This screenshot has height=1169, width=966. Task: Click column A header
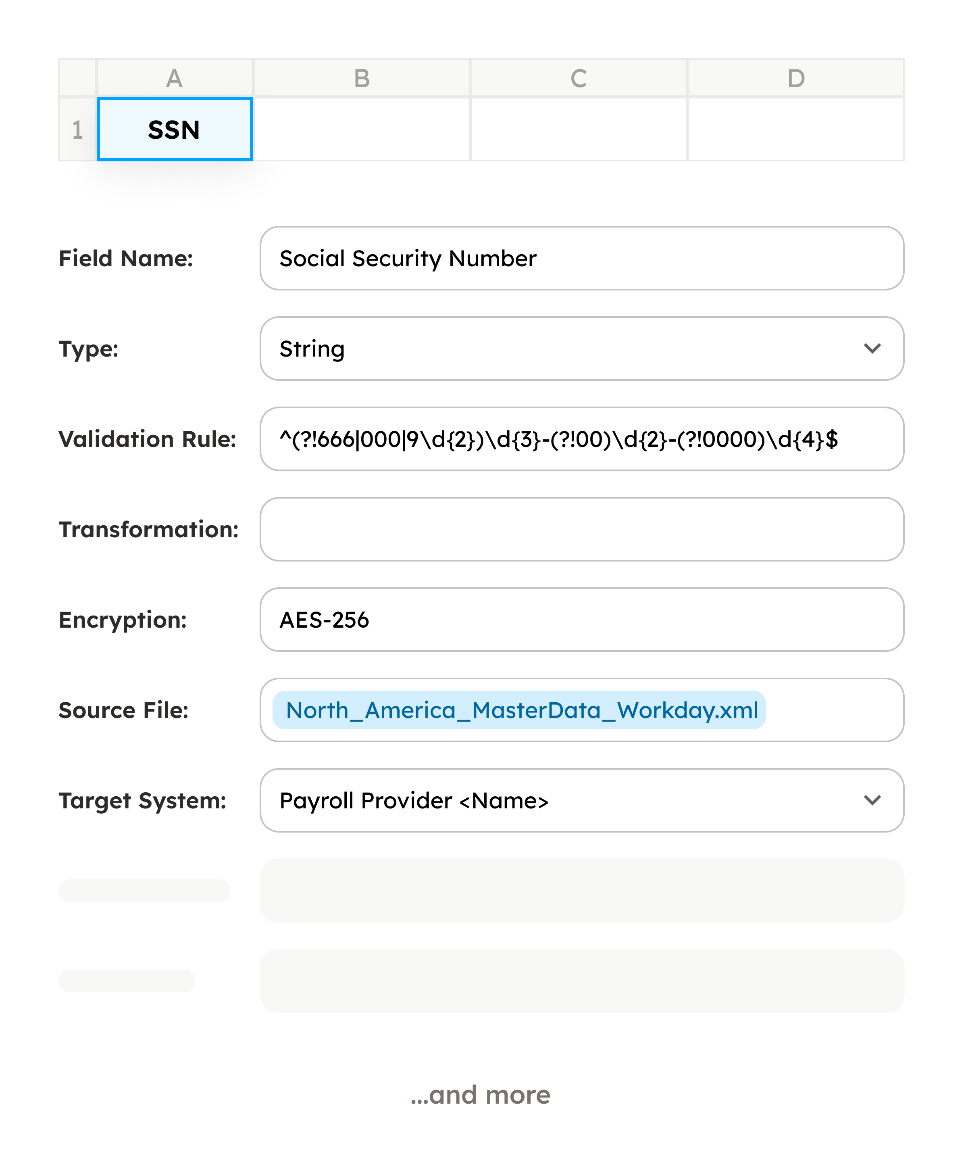pyautogui.click(x=175, y=78)
